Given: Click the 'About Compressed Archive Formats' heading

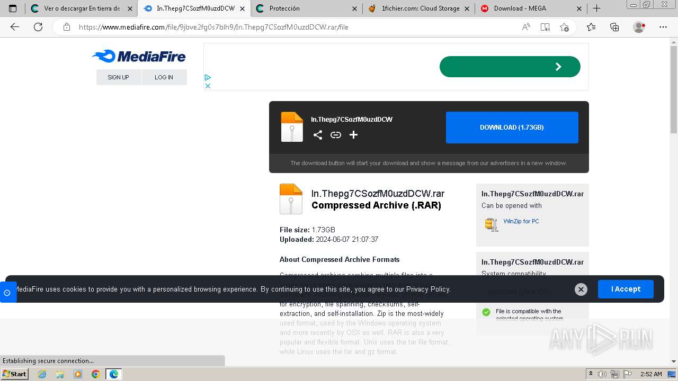Looking at the screenshot, I should pyautogui.click(x=340, y=259).
